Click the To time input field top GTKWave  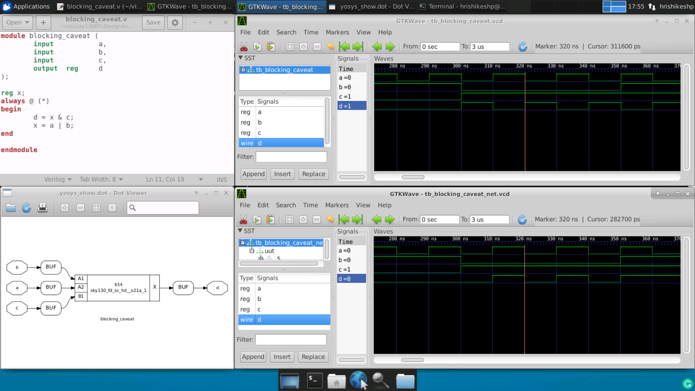pyautogui.click(x=489, y=46)
